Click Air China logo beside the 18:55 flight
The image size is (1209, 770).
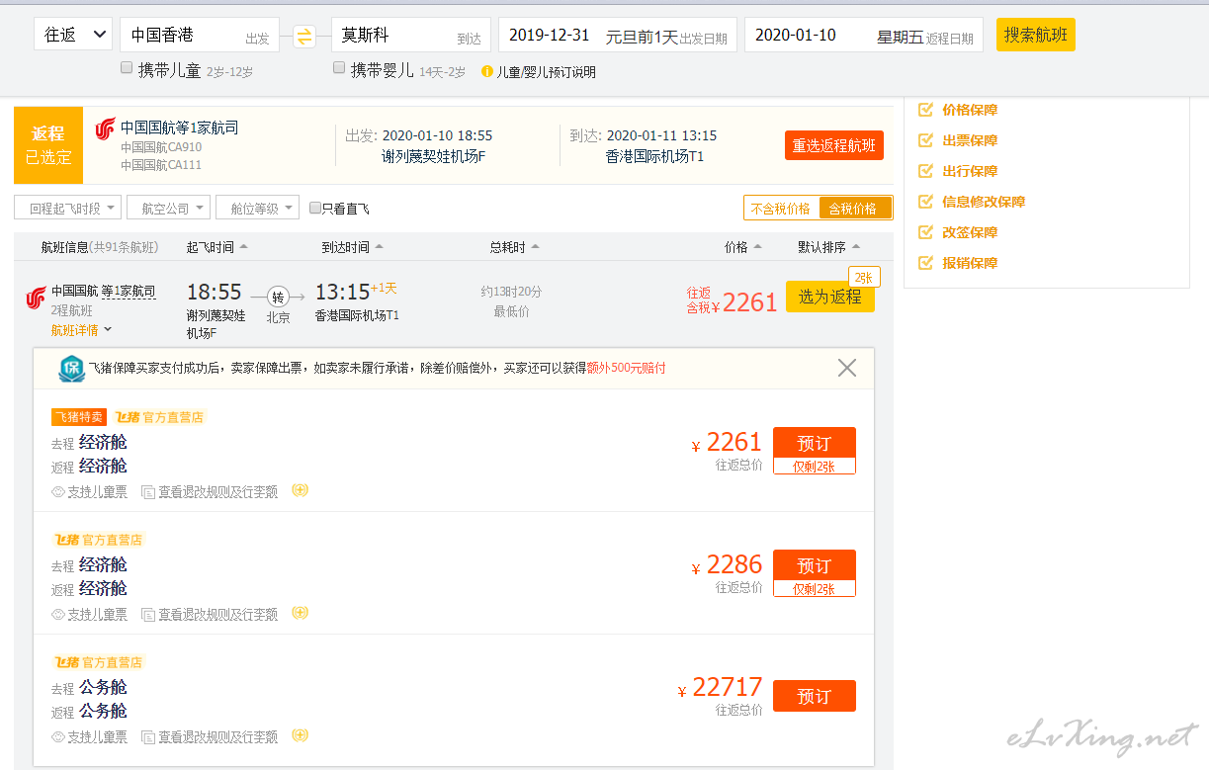click(36, 298)
